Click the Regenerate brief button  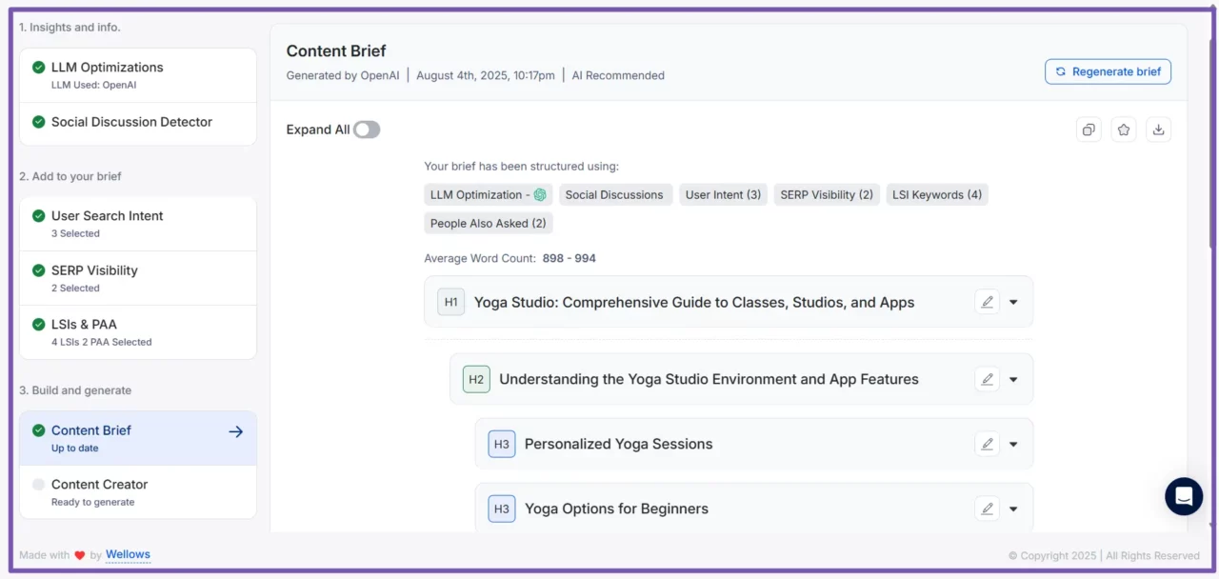tap(1108, 70)
